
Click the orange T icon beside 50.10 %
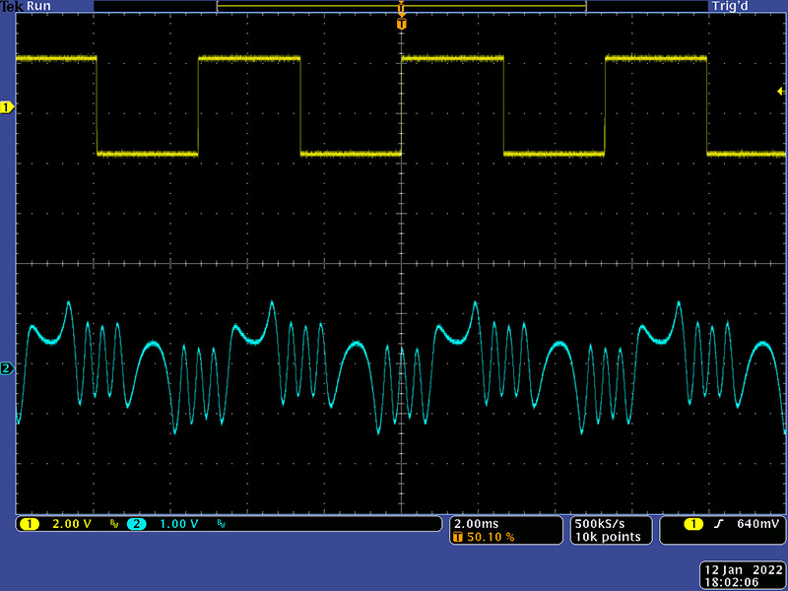(458, 537)
